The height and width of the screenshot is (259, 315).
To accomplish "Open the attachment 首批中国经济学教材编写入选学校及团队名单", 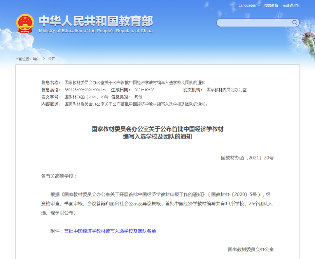I will point(110,231).
